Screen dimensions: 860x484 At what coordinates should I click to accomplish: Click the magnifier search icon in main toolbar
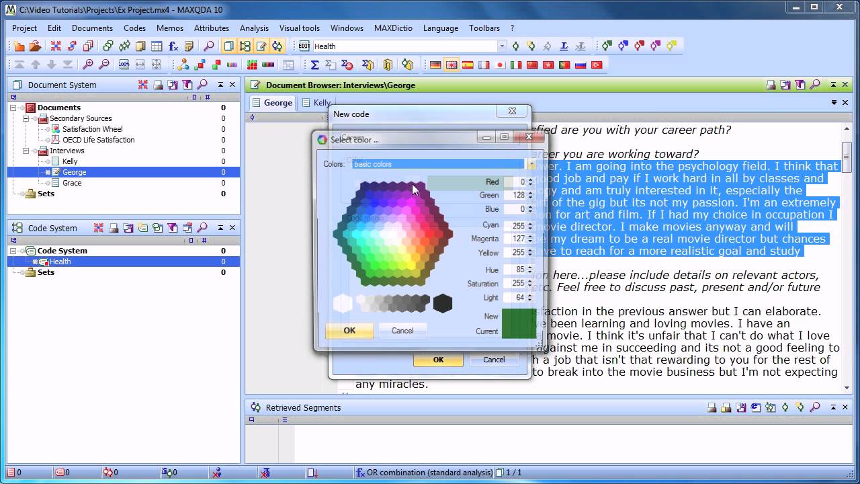(209, 46)
